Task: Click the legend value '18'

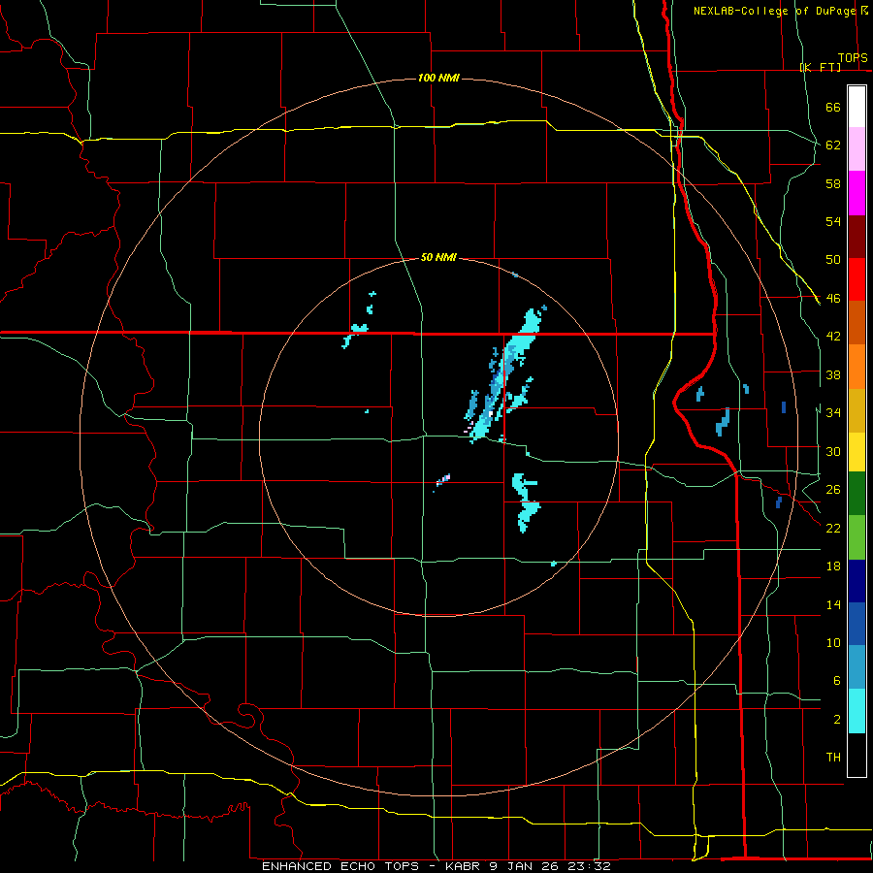Action: pyautogui.click(x=833, y=566)
